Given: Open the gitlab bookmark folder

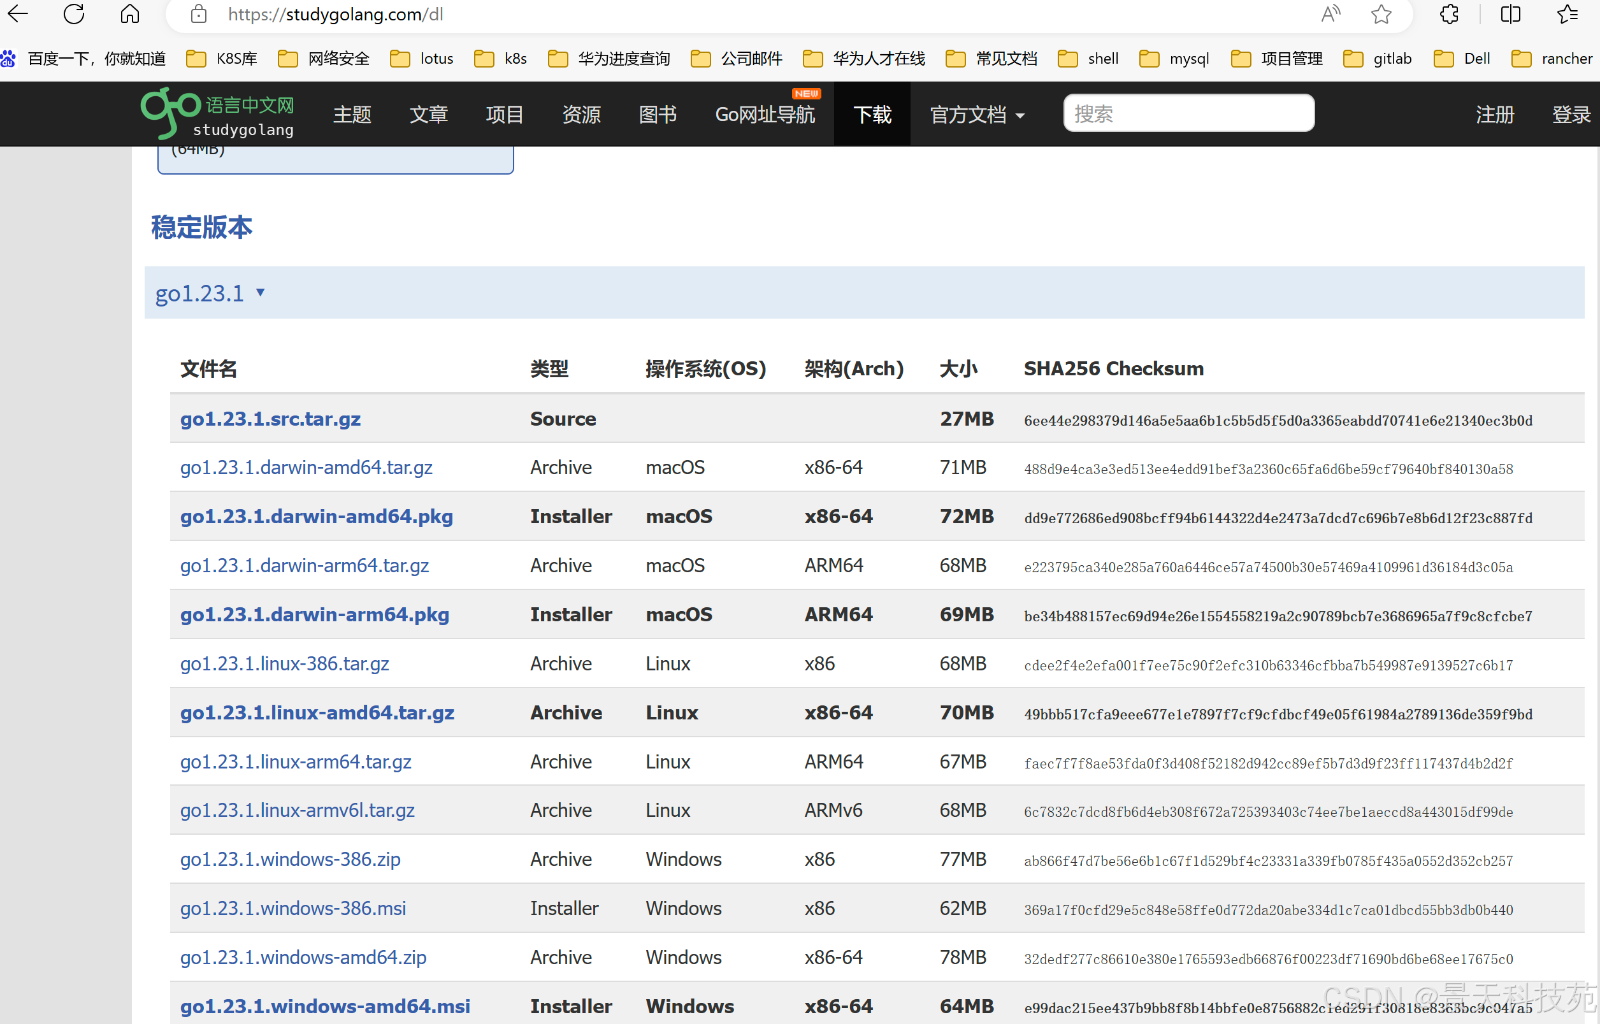Looking at the screenshot, I should click(x=1378, y=59).
